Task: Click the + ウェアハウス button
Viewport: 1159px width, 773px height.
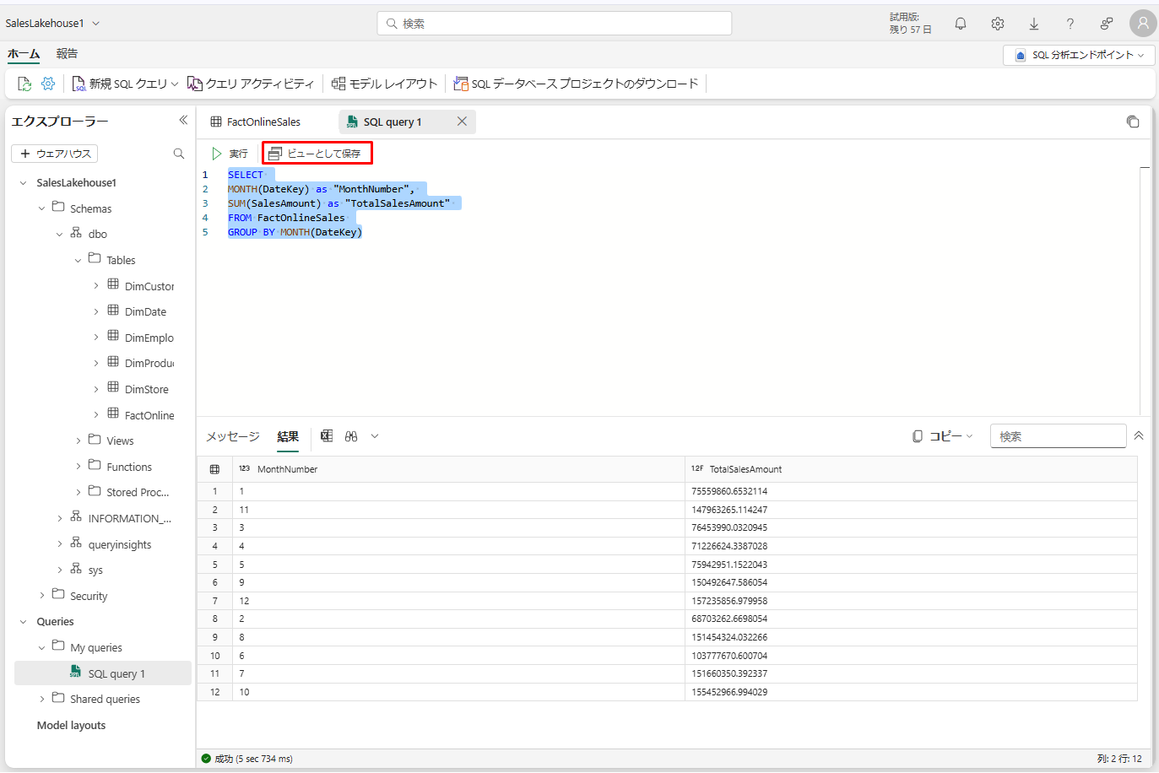Action: coord(55,154)
